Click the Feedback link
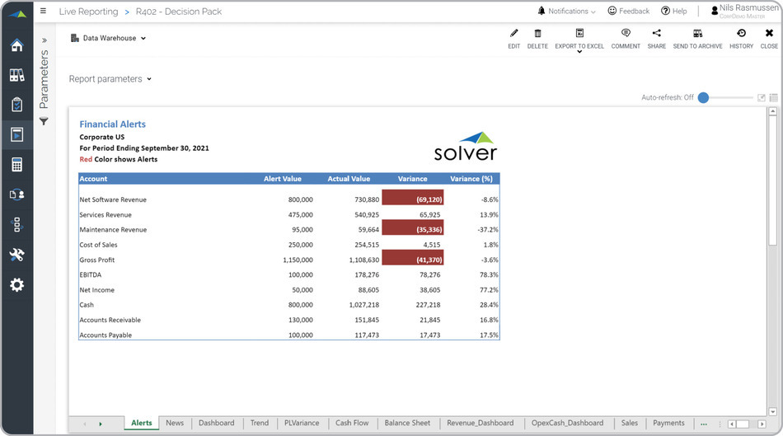 (x=628, y=12)
